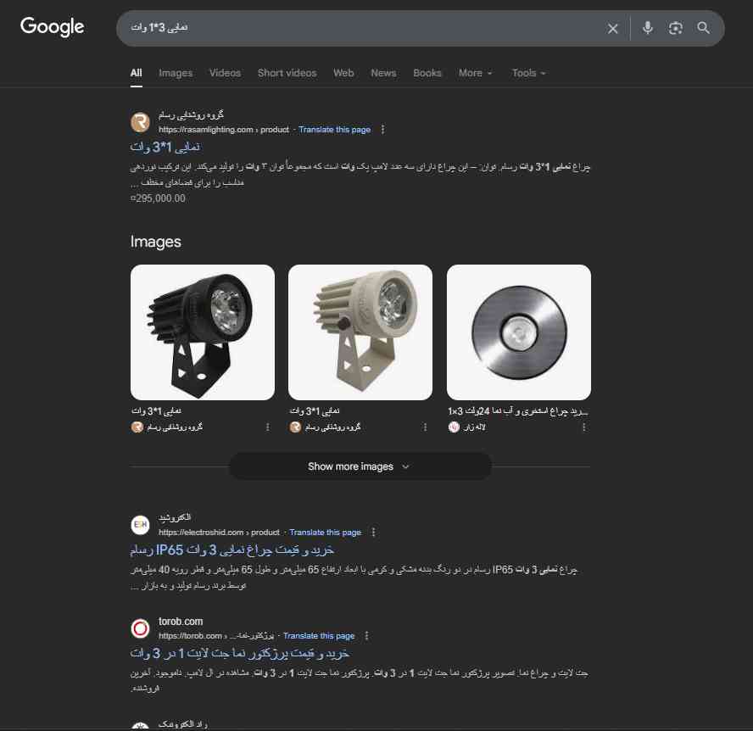Open three-dot menu under pool light image
The image size is (753, 731).
coord(583,427)
